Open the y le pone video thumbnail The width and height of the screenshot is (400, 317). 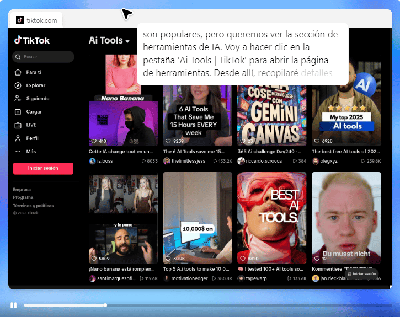[x=123, y=218]
